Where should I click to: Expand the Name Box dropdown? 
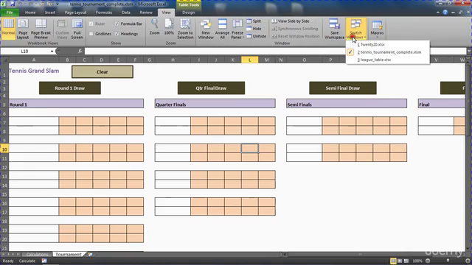coord(52,52)
